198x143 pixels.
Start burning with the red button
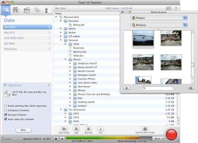(x=171, y=135)
